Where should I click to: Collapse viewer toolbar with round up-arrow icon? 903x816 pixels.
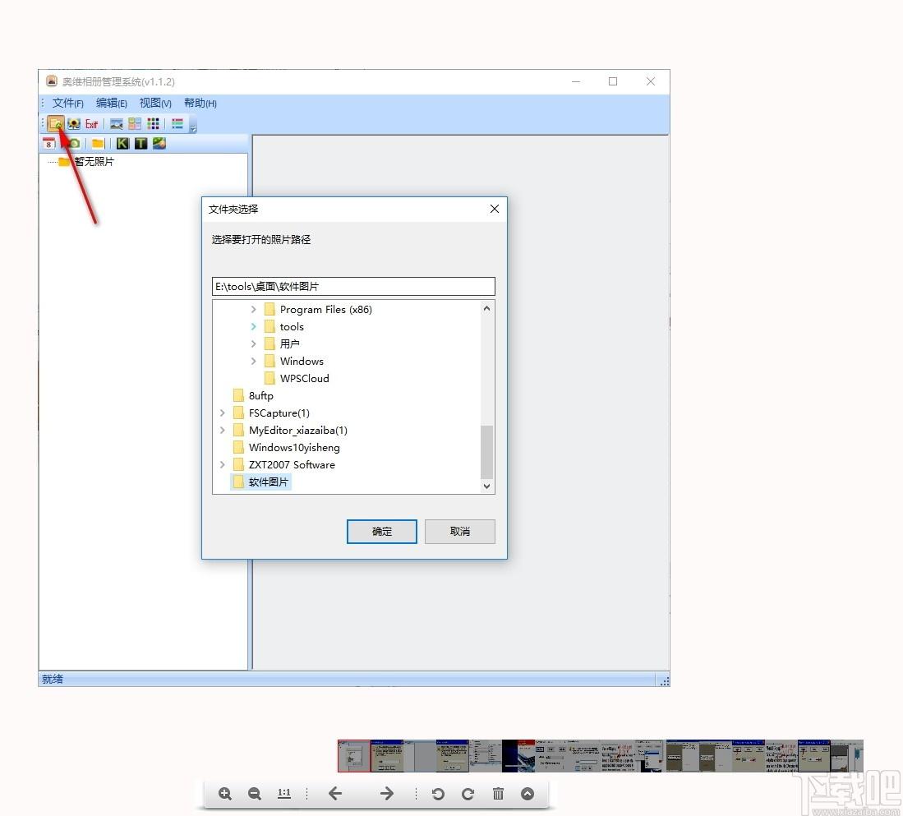[528, 794]
